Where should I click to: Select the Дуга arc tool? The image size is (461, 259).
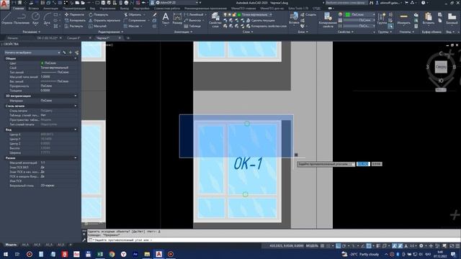tap(47, 19)
